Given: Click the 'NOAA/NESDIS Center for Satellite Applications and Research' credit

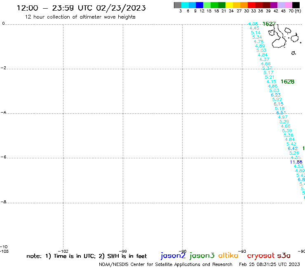Looking at the screenshot, I should click(166, 265).
